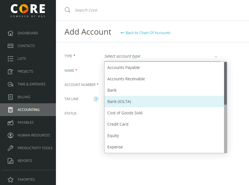Click the Reports chart icon

(11, 161)
